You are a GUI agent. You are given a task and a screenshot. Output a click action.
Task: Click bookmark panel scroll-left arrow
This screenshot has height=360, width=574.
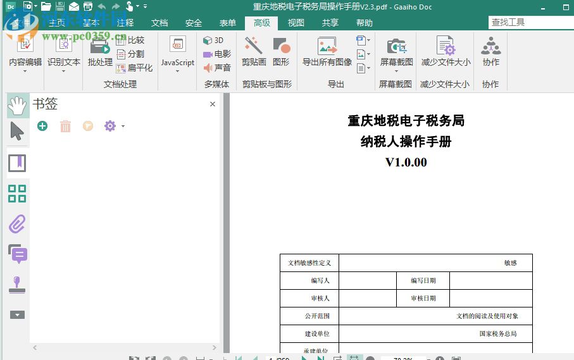(35, 347)
